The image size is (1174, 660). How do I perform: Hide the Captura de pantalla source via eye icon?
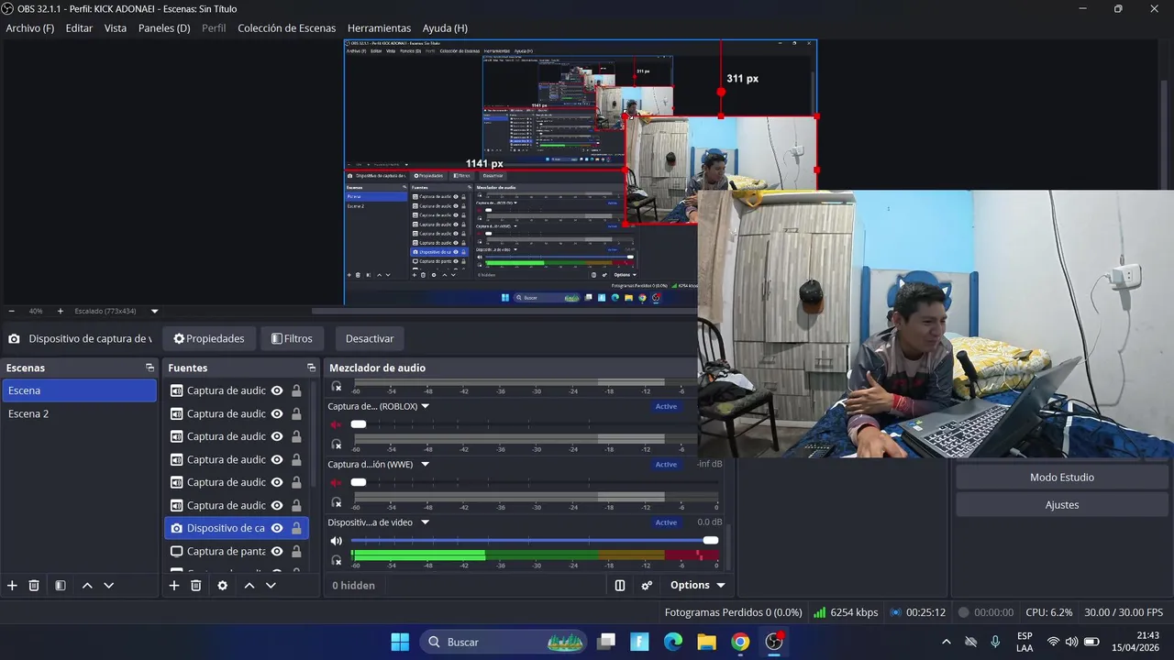click(x=277, y=551)
